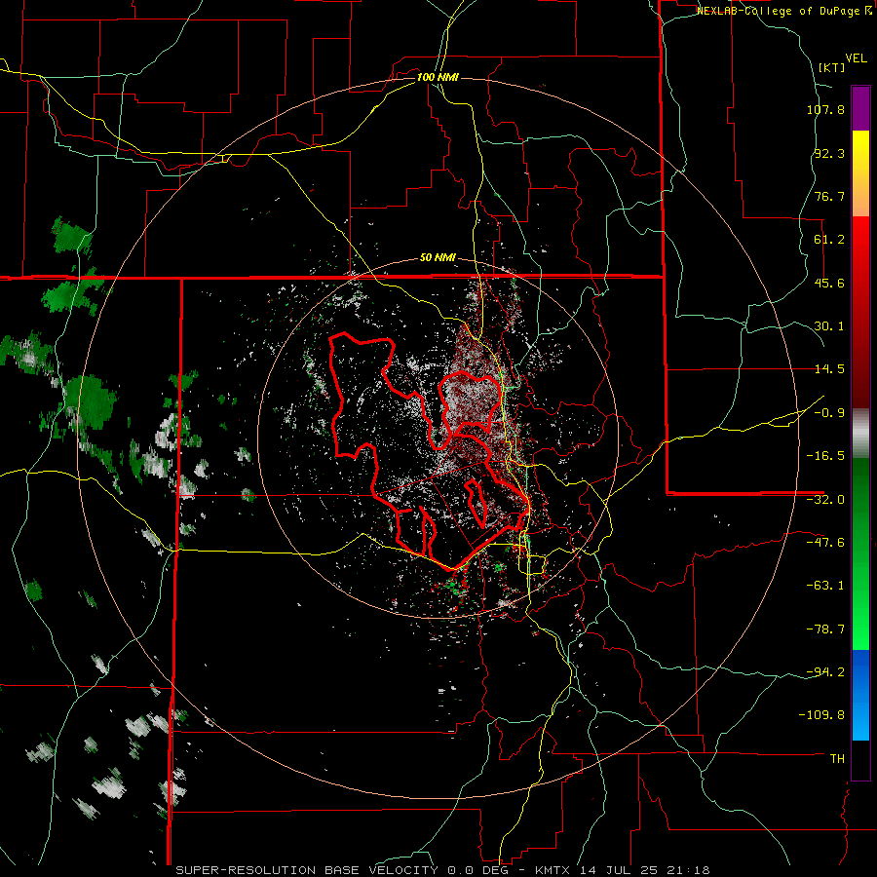Click the -16.5 velocity scale value
The width and height of the screenshot is (877, 877).
pyautogui.click(x=825, y=456)
